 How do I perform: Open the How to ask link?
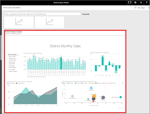(x=86, y=14)
